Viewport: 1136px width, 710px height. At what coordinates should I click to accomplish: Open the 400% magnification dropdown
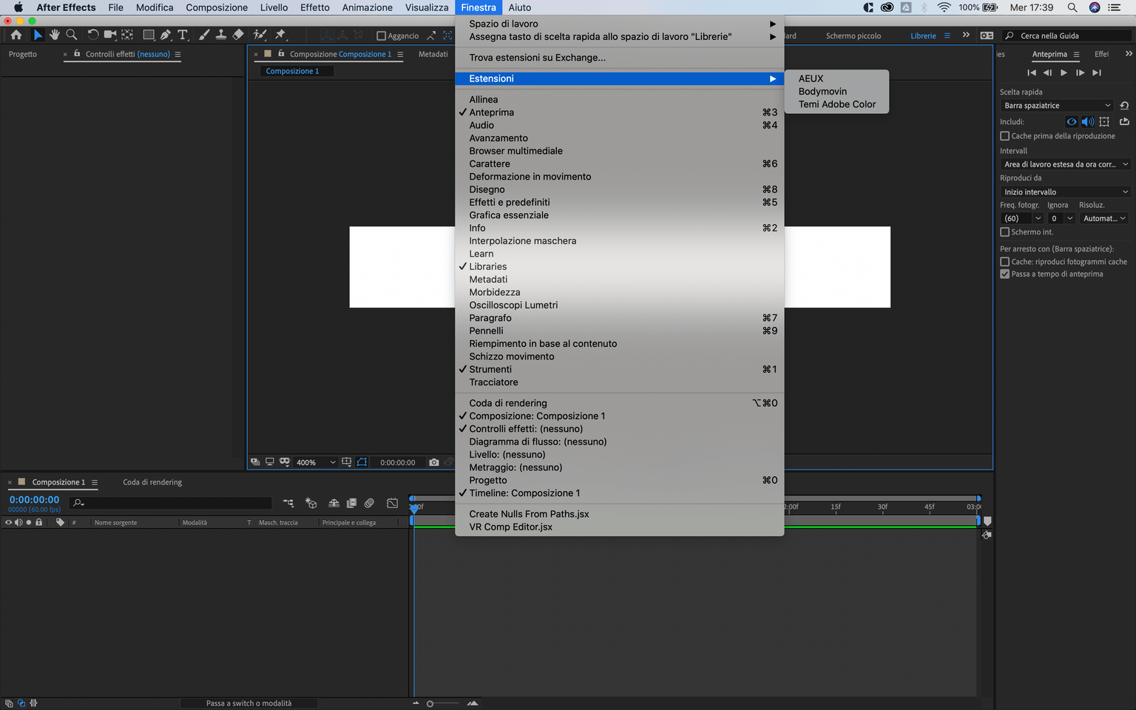(x=316, y=462)
